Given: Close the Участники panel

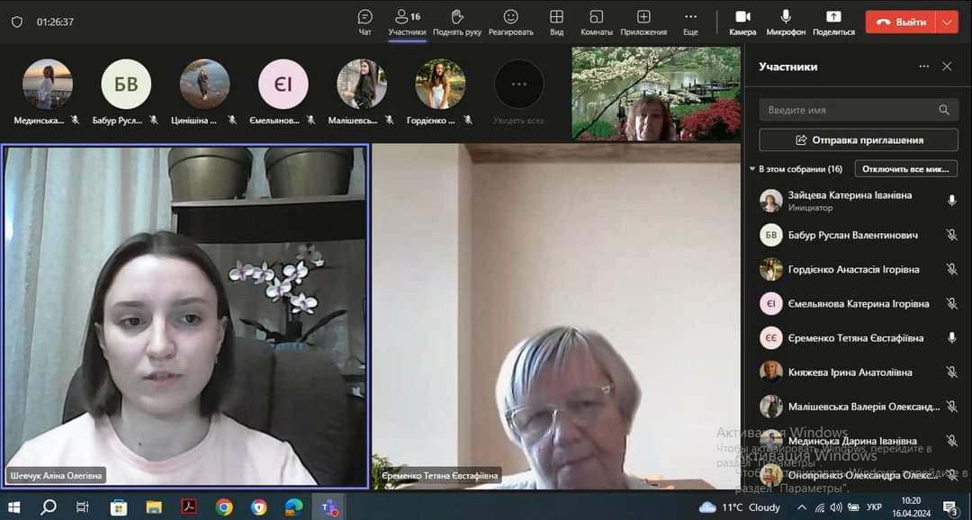Looking at the screenshot, I should (x=947, y=67).
